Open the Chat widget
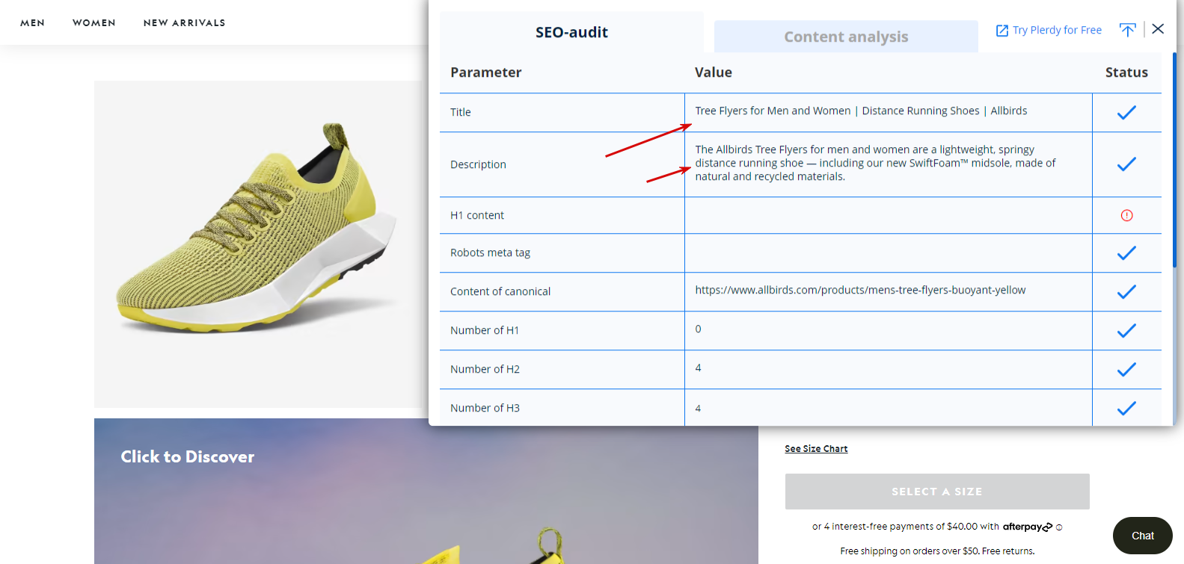 1143,536
